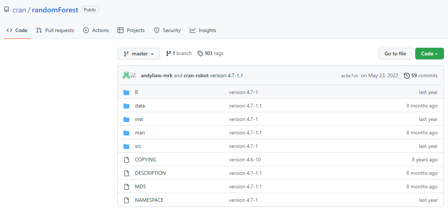The image size is (448, 224).
Task: Click the tag icon next to 103 tags
Action: (200, 54)
